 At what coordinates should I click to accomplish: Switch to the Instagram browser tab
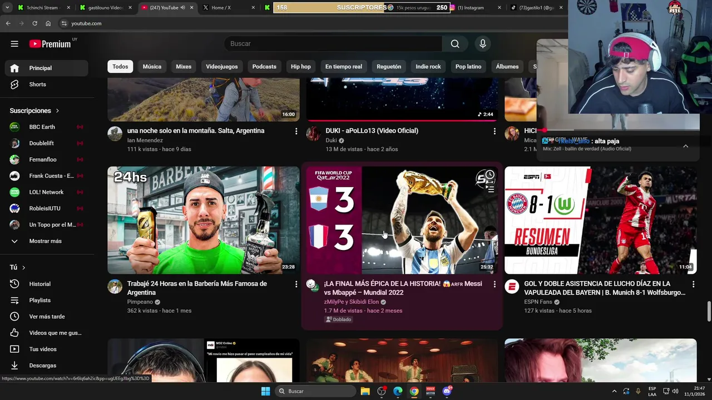[474, 8]
